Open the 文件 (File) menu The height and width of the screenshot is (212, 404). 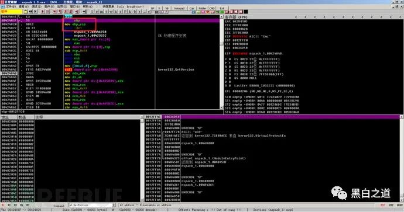[x=11, y=6]
